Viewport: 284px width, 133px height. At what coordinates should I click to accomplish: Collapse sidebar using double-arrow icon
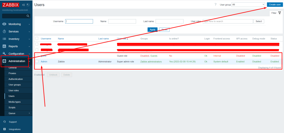coord(24,5)
